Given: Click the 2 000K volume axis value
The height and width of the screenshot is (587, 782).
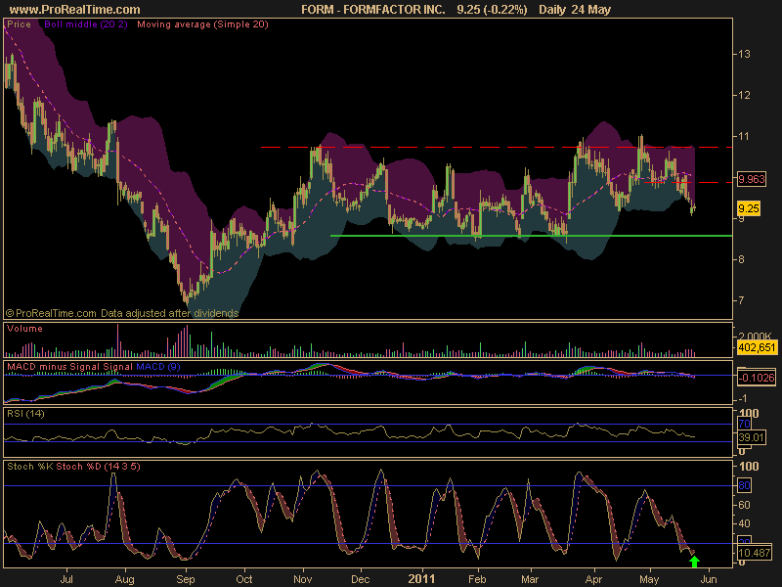Looking at the screenshot, I should point(755,336).
